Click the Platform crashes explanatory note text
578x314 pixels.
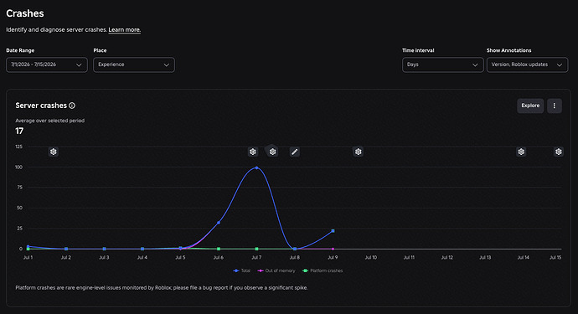coord(162,288)
